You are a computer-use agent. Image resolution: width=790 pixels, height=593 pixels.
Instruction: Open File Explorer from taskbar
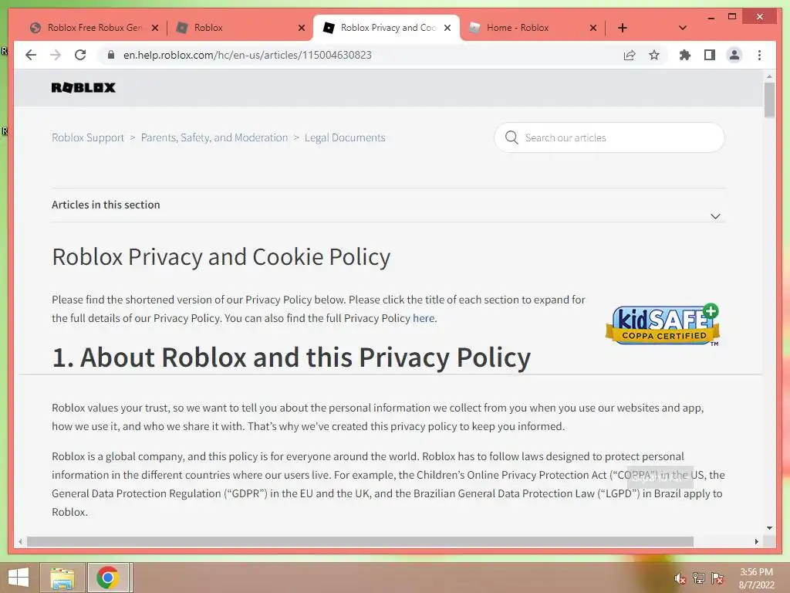coord(62,578)
